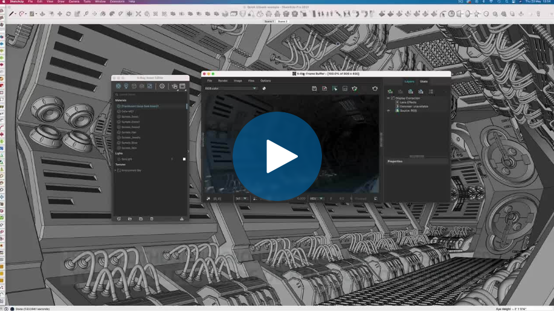Screen dimensions: 554x312
Task: Select the Scene 2 tab
Action: (282, 22)
